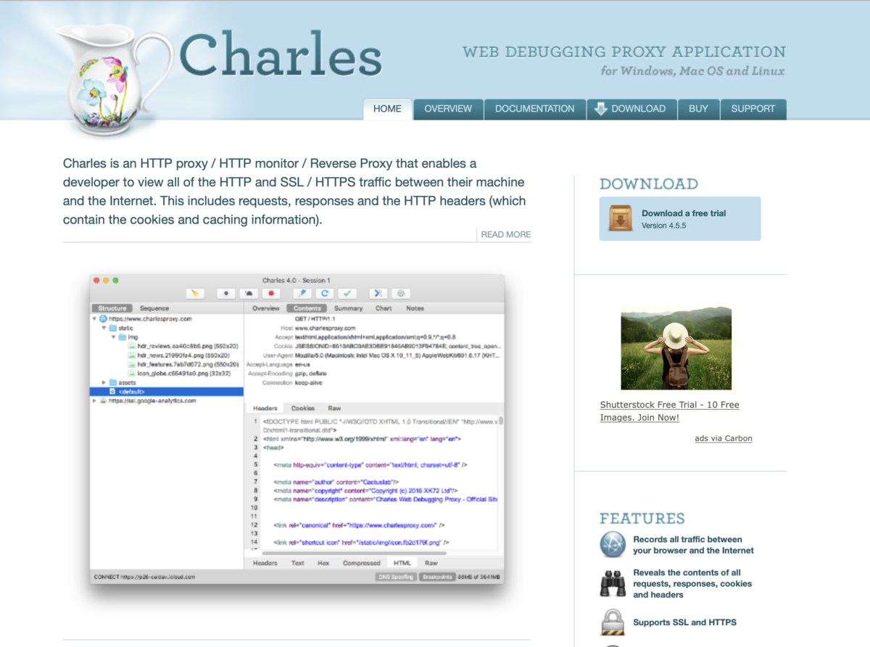Select icon_globe.c55491a0.png in the tree

[x=183, y=374]
